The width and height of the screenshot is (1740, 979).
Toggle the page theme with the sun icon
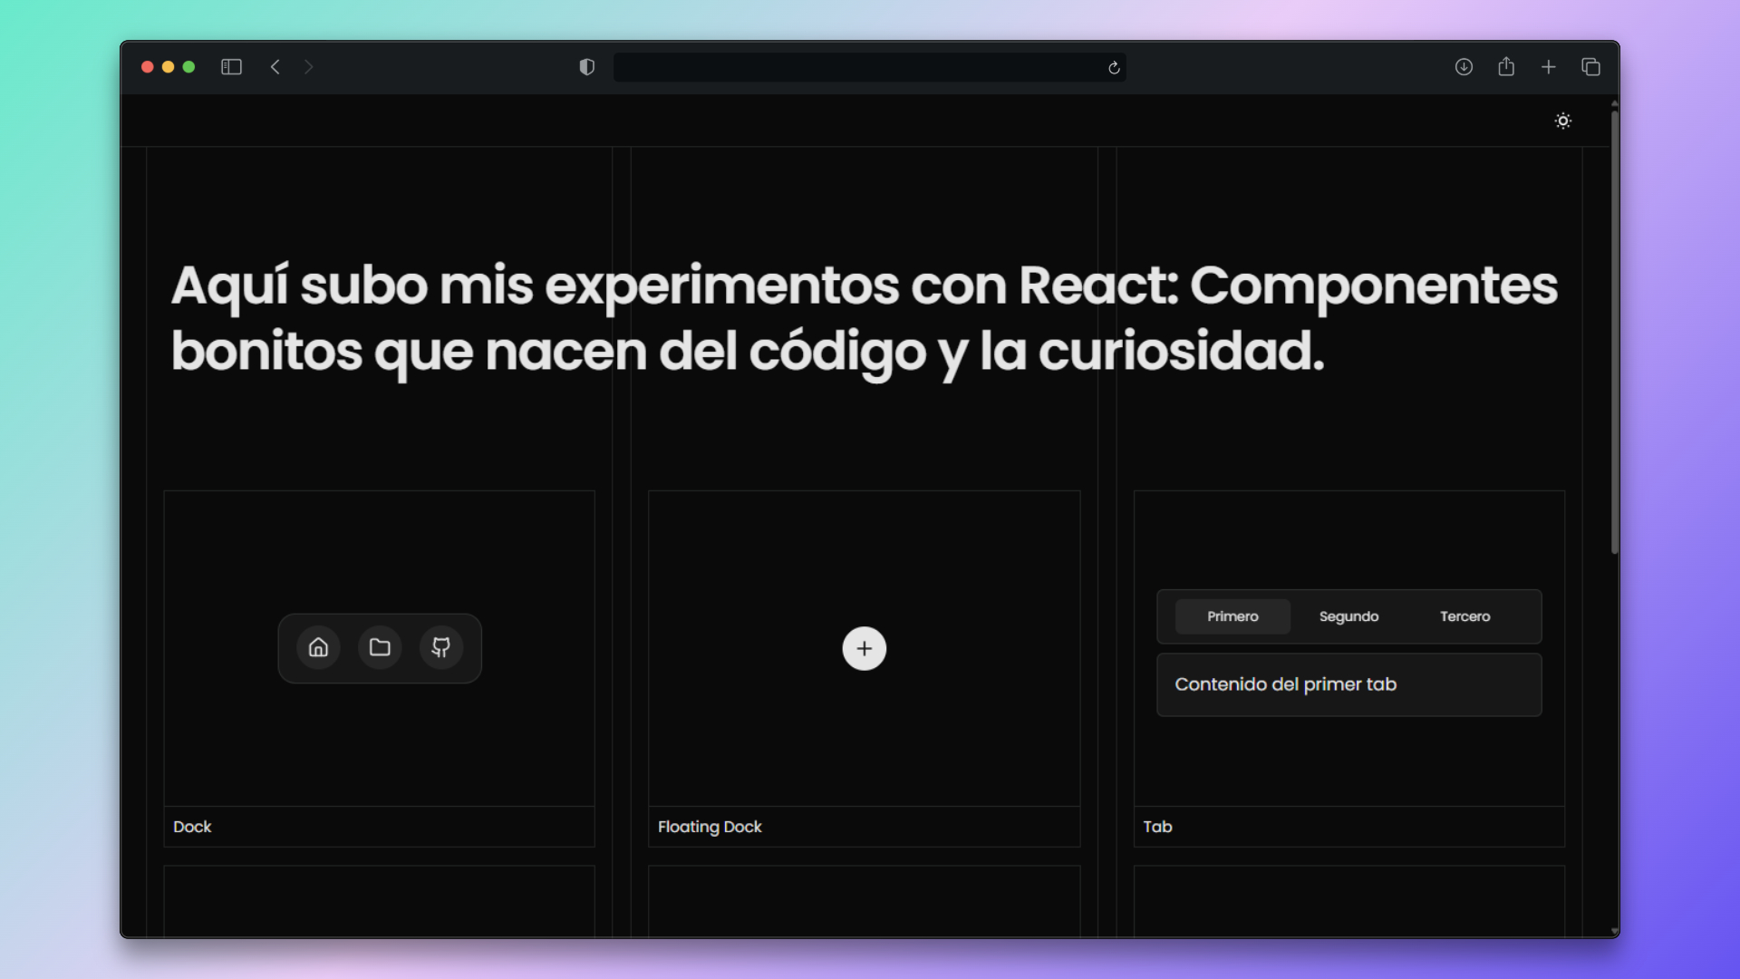pyautogui.click(x=1563, y=120)
